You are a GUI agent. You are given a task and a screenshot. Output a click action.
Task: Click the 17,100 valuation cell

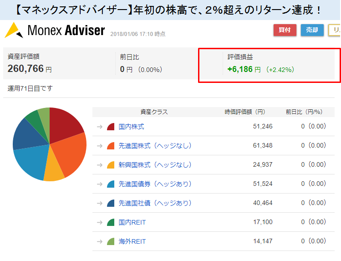[263, 222]
